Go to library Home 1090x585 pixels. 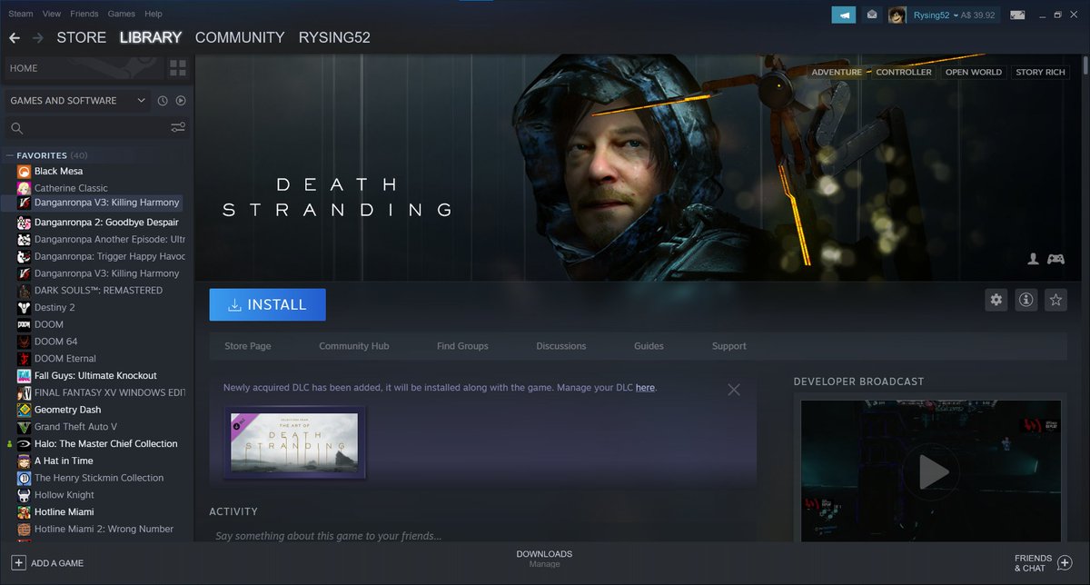(84, 68)
